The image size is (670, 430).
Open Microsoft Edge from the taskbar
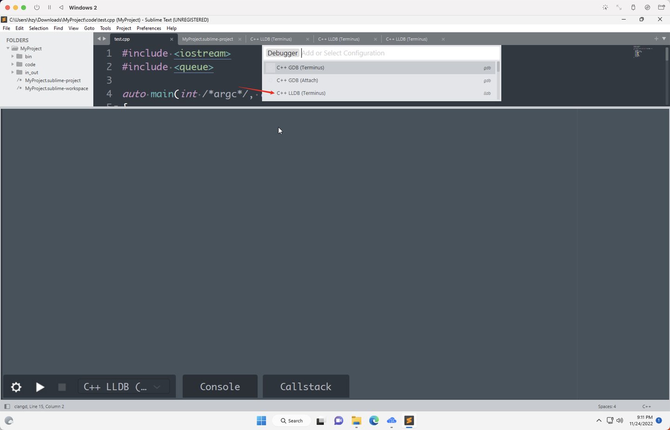tap(374, 421)
